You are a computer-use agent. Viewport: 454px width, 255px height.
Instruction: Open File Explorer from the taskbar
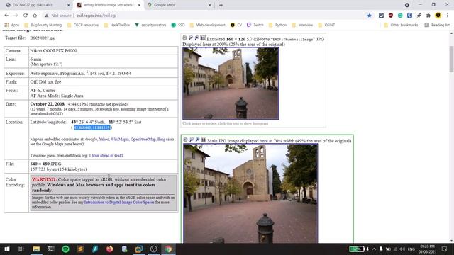point(36,249)
